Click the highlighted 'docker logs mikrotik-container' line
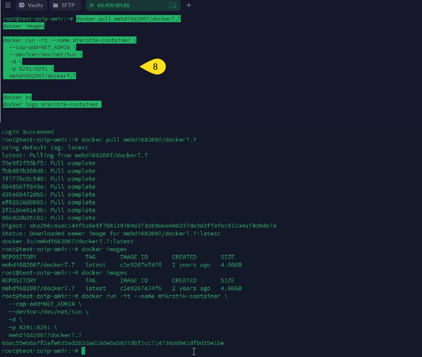This screenshot has height=357, width=422. pos(51,105)
